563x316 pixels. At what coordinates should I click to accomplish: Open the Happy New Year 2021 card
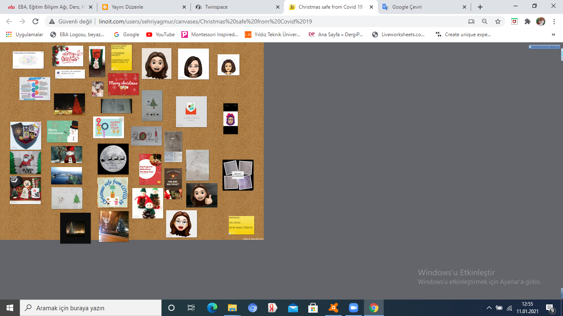[x=108, y=127]
